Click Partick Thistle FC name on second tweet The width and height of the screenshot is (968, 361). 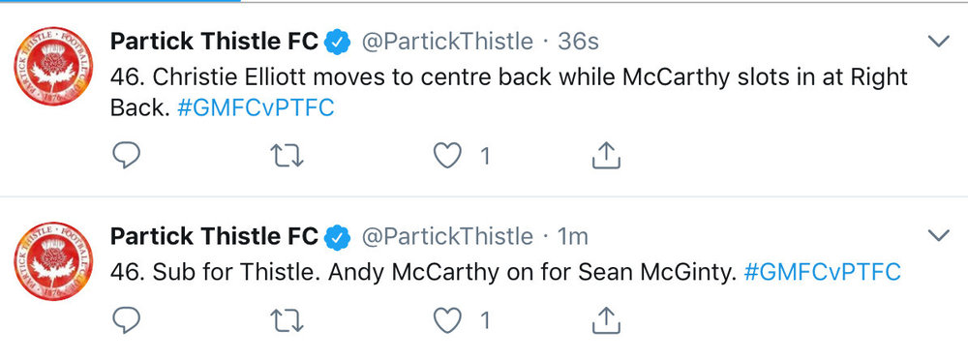tap(214, 236)
